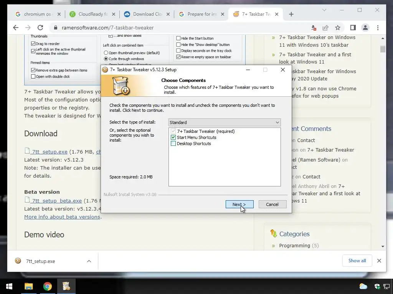393x294 pixels.
Task: Open the tab search chevron
Action: pyautogui.click(x=324, y=10)
